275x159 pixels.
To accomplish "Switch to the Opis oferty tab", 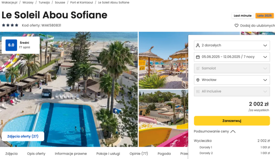I will pyautogui.click(x=36, y=154).
